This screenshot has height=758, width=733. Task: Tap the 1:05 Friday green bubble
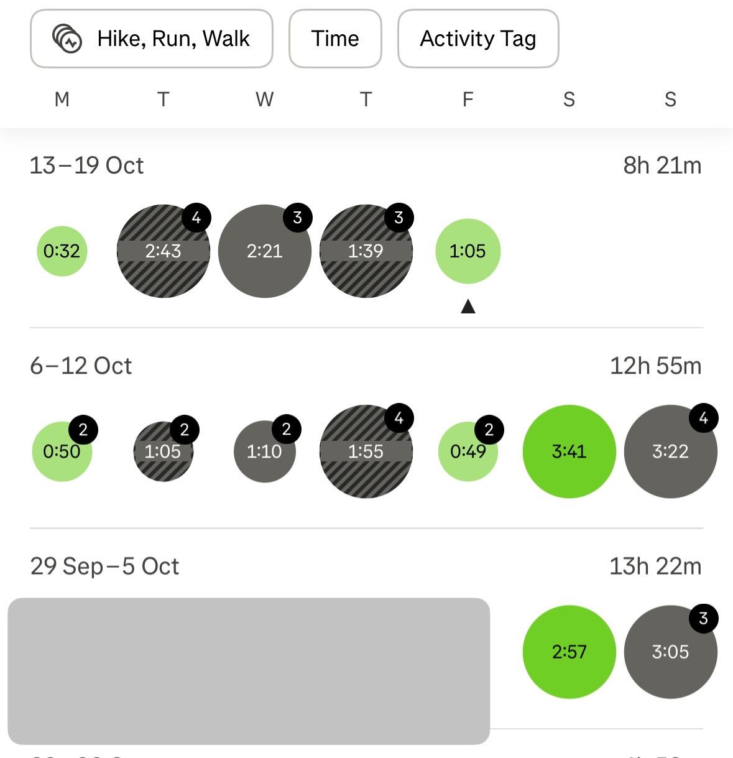(468, 251)
